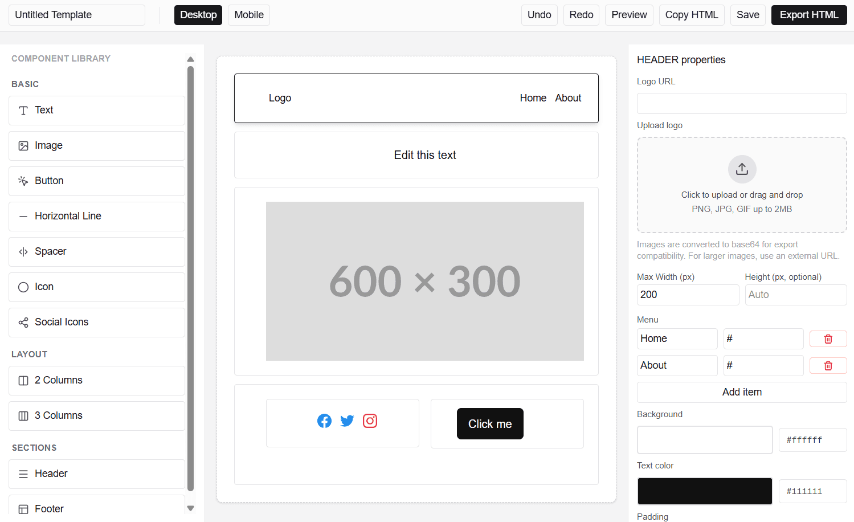
Task: Click the Facebook icon in canvas
Action: tap(324, 421)
